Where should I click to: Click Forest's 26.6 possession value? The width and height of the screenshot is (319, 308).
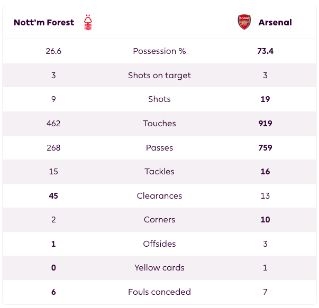(53, 51)
